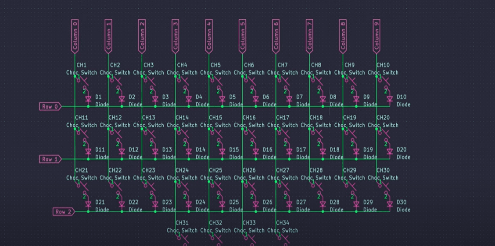Select the CH34 reference text
The height and width of the screenshot is (246, 495).
click(282, 223)
